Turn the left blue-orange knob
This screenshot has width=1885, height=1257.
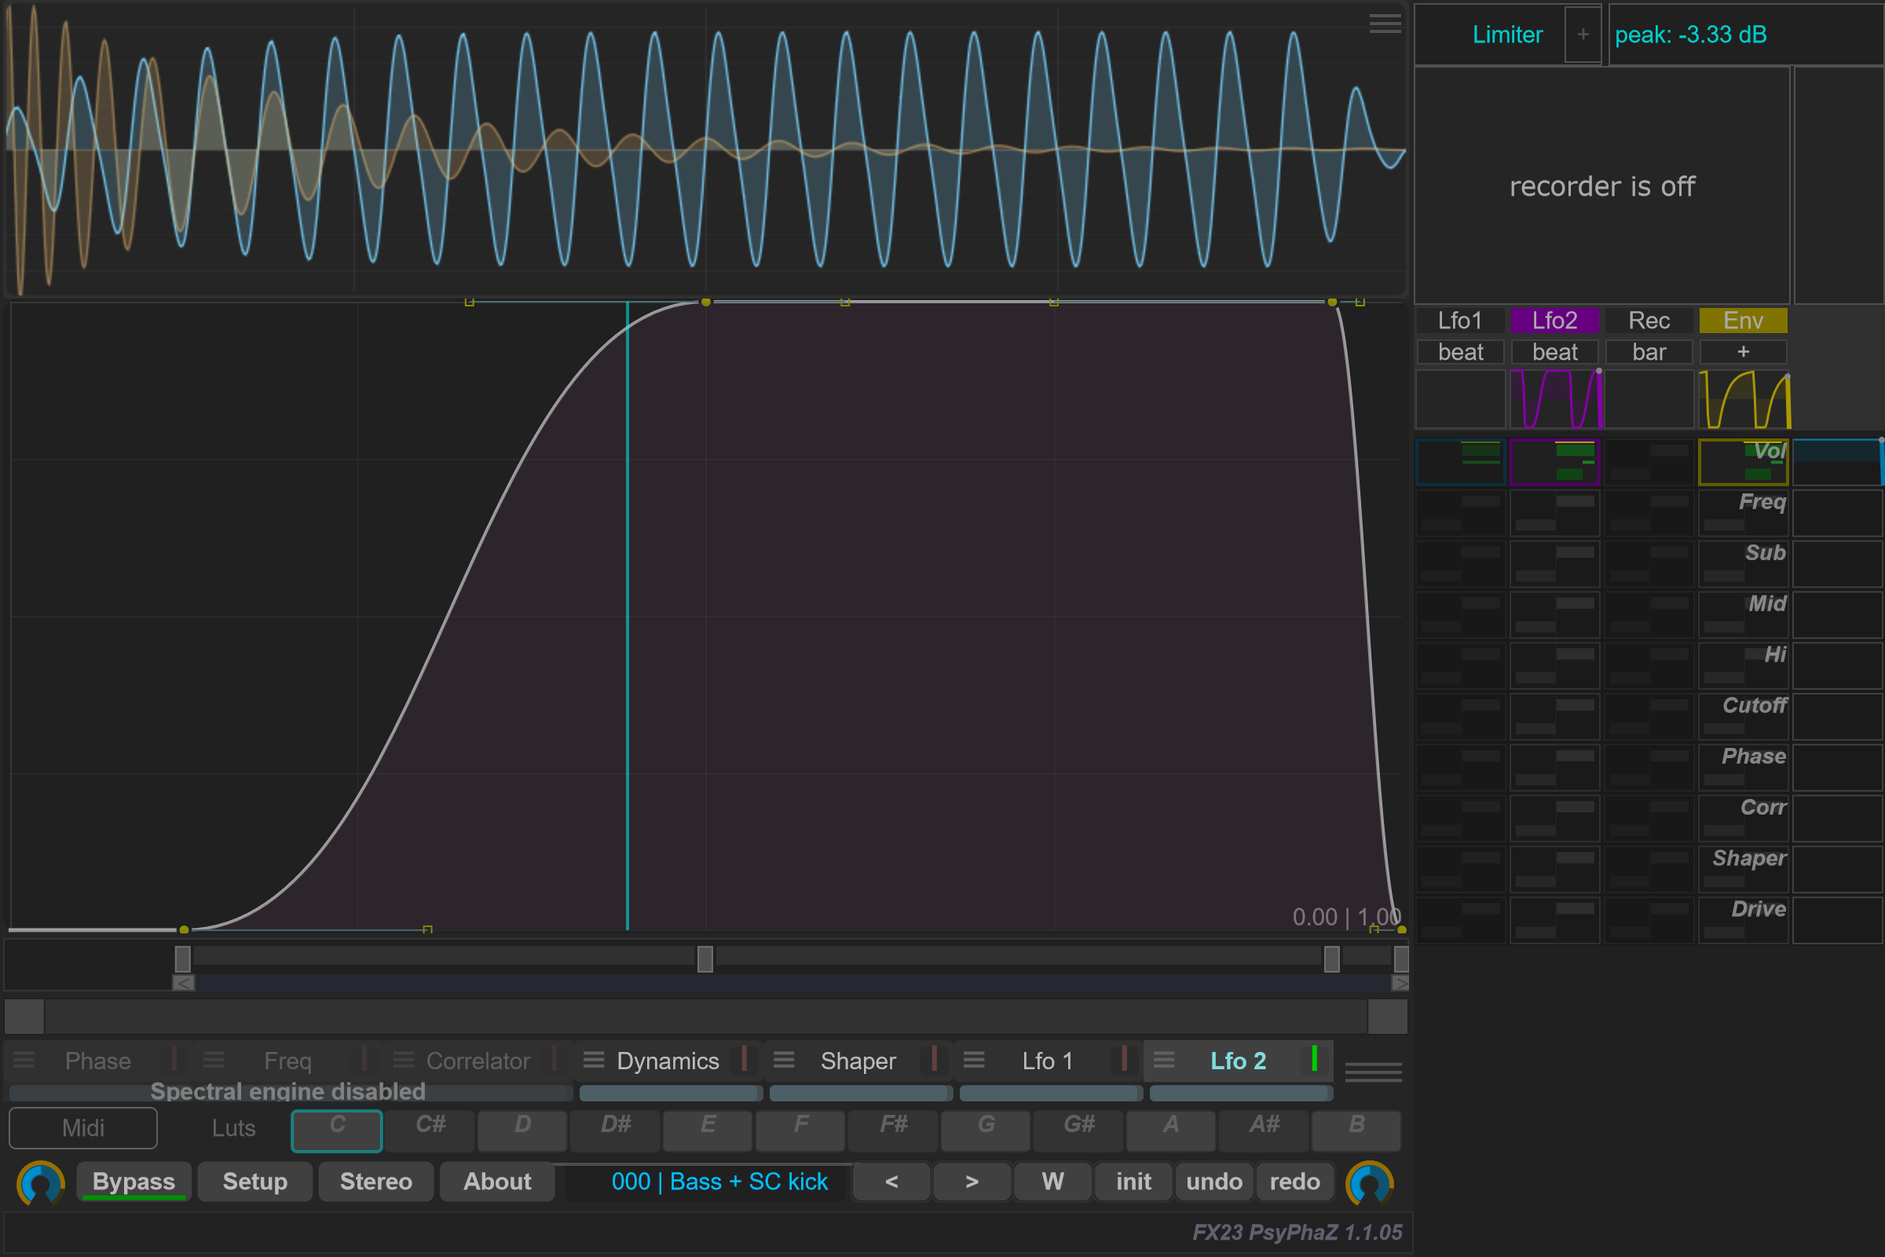(40, 1182)
